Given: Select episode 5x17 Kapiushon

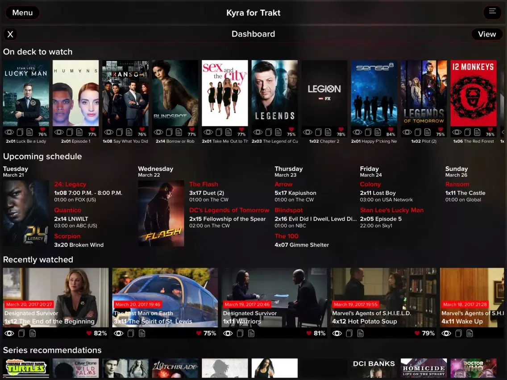Looking at the screenshot, I should [x=295, y=193].
